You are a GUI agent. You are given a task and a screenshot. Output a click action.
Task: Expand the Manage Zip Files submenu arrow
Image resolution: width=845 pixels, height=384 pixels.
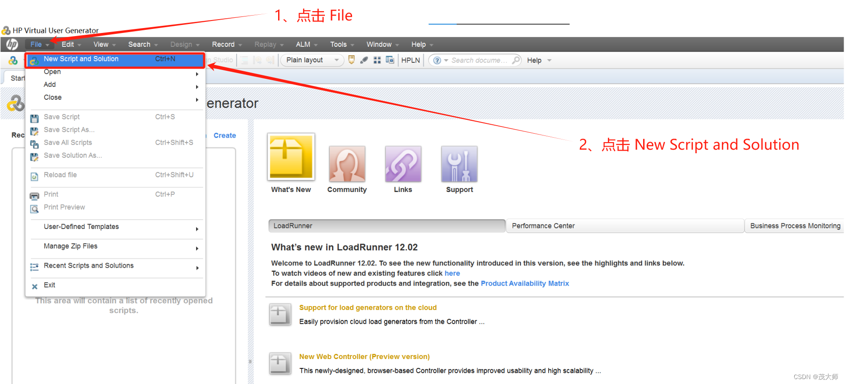tap(197, 249)
